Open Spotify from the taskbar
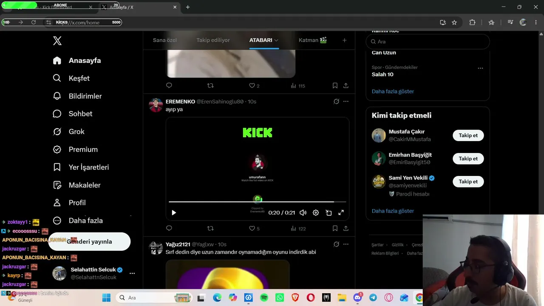 pos(264,298)
